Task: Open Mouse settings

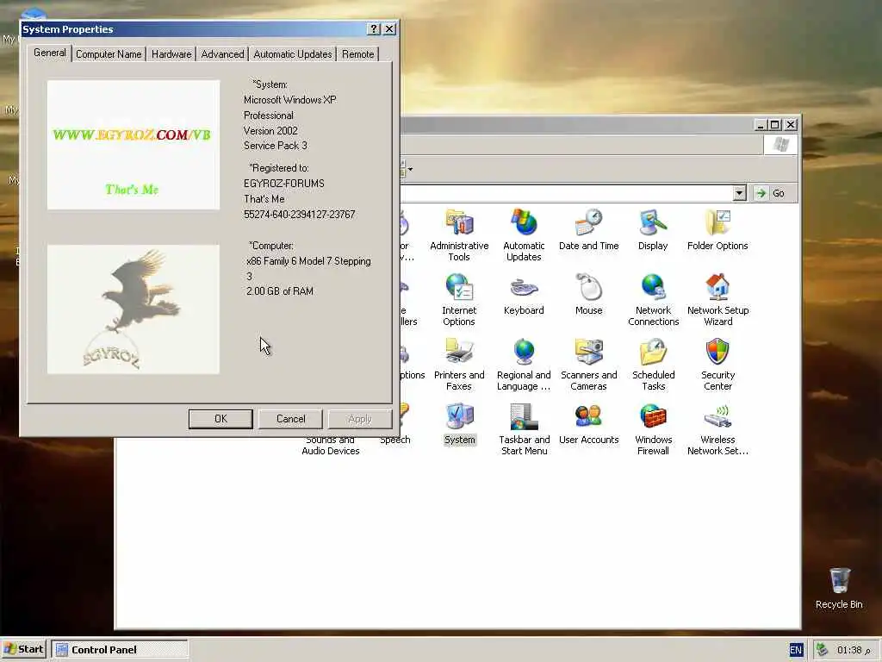Action: point(588,295)
